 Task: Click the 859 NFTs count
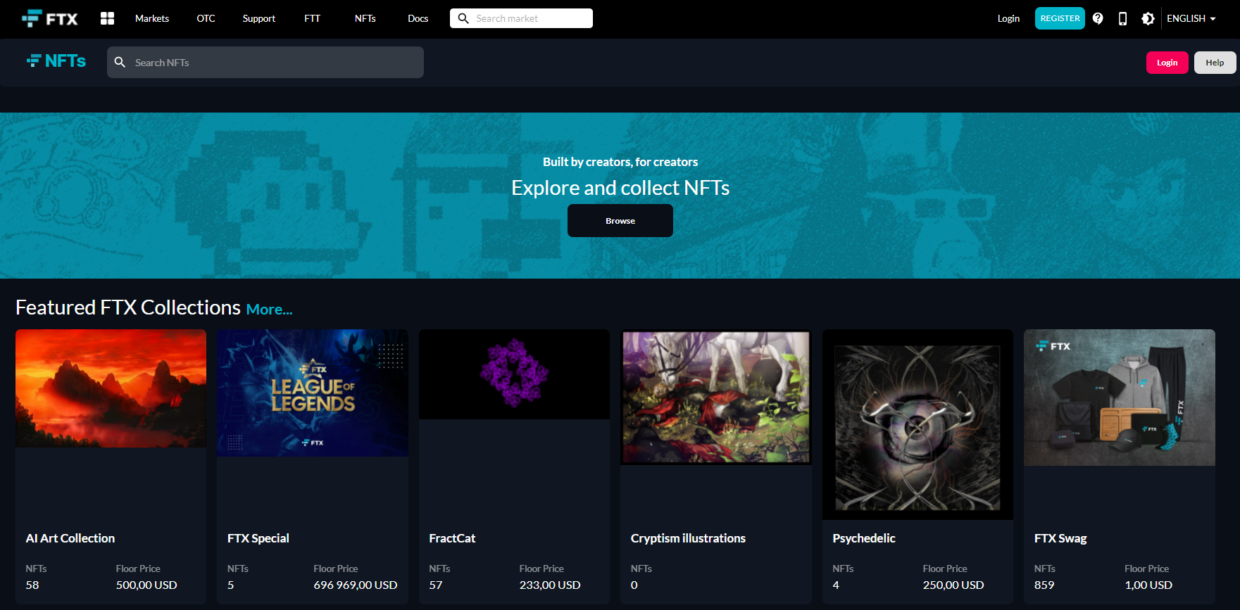pyautogui.click(x=1044, y=585)
